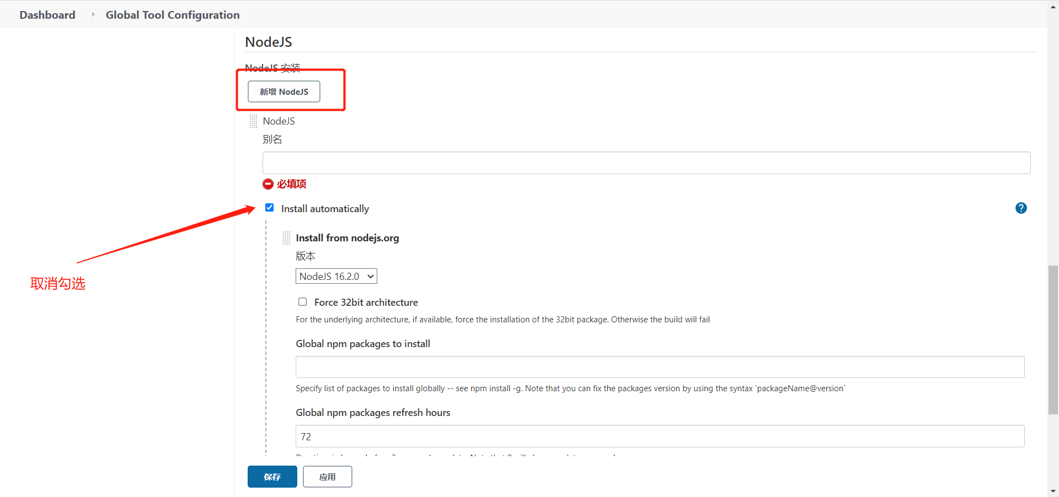Click the NodeJS section heading
Screen dimensions: 1059x497
(269, 42)
